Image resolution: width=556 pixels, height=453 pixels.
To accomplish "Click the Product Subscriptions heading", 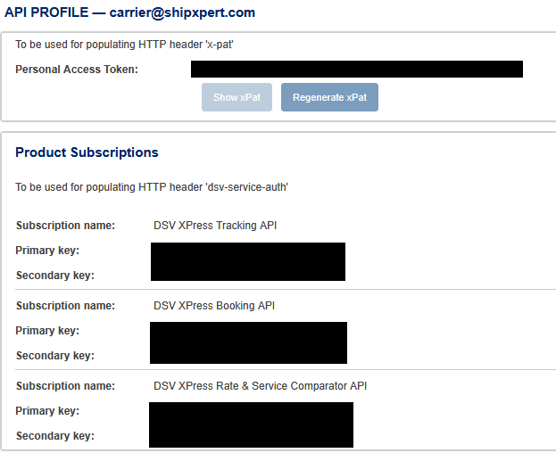I will click(x=87, y=152).
